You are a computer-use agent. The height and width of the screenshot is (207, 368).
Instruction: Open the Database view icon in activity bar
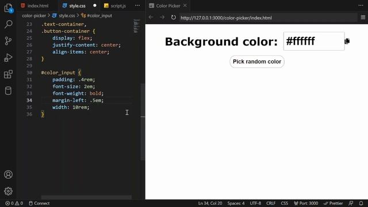[x=8, y=91]
